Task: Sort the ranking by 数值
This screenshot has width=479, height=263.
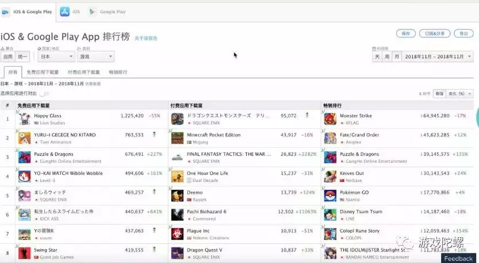Action: point(439,94)
